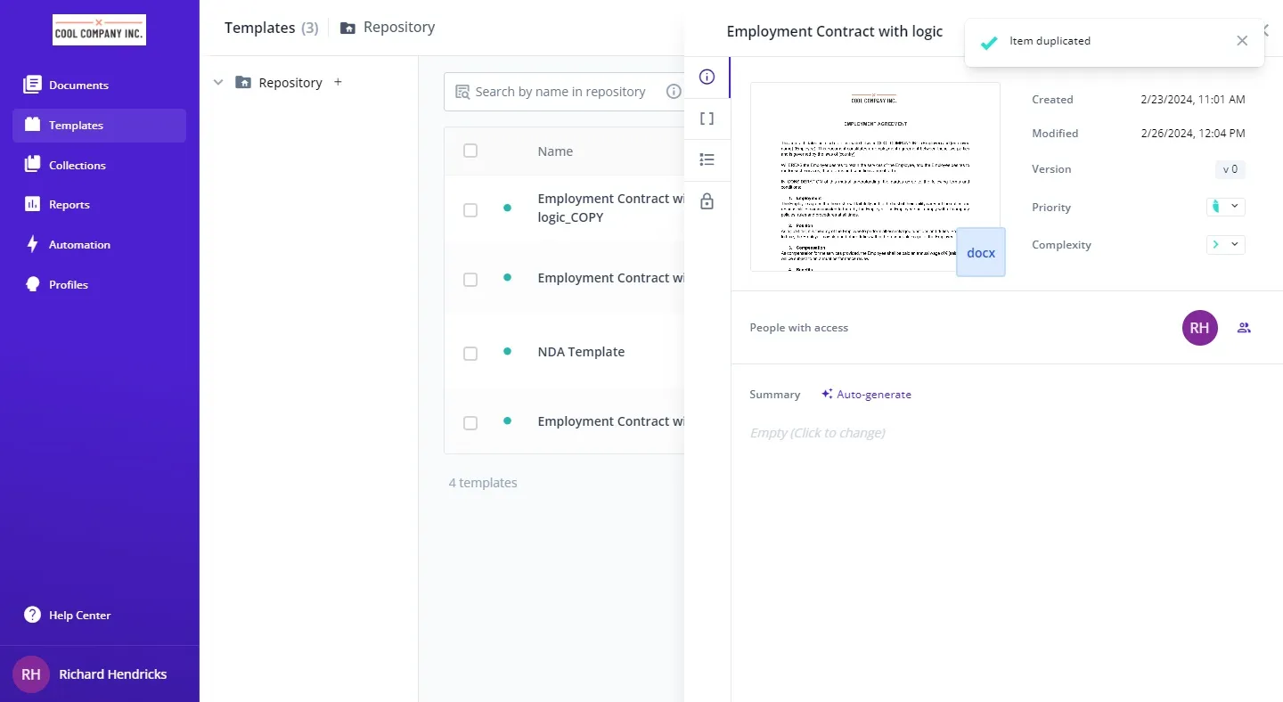Dismiss the Item duplicated notification
The image size is (1283, 702).
1242,41
